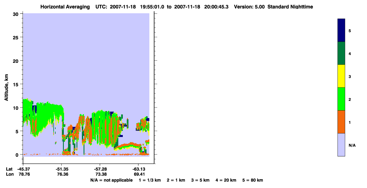Click the "Lon" row label
Screen dimensions: 367x188
click(x=9, y=174)
